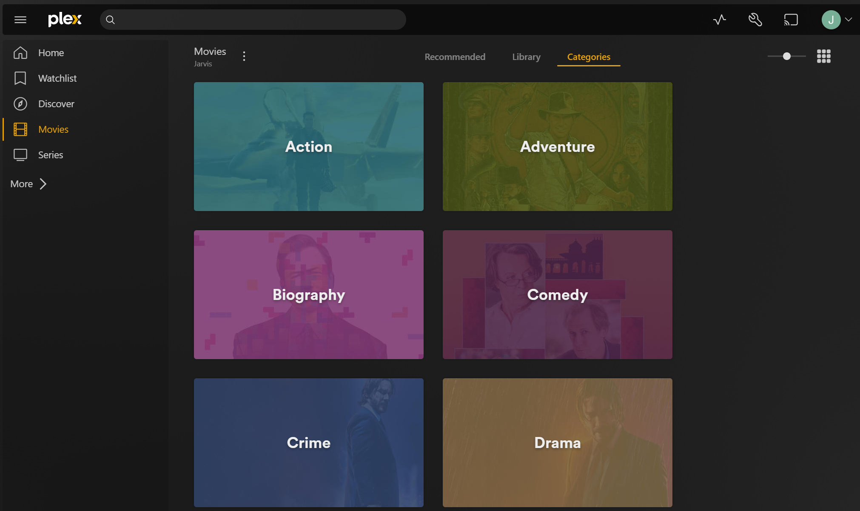Open the Action category
Viewport: 860px width, 511px height.
[x=308, y=146]
